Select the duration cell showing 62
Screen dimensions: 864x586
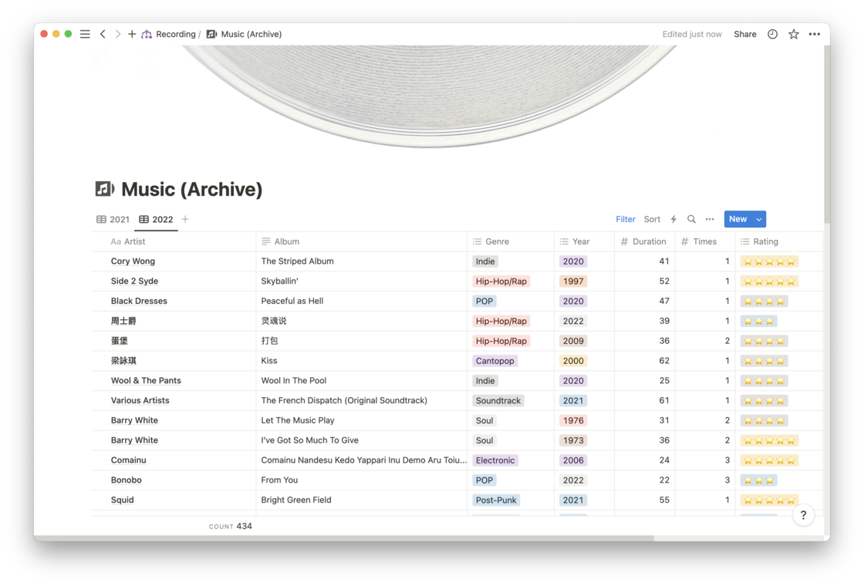coord(645,361)
